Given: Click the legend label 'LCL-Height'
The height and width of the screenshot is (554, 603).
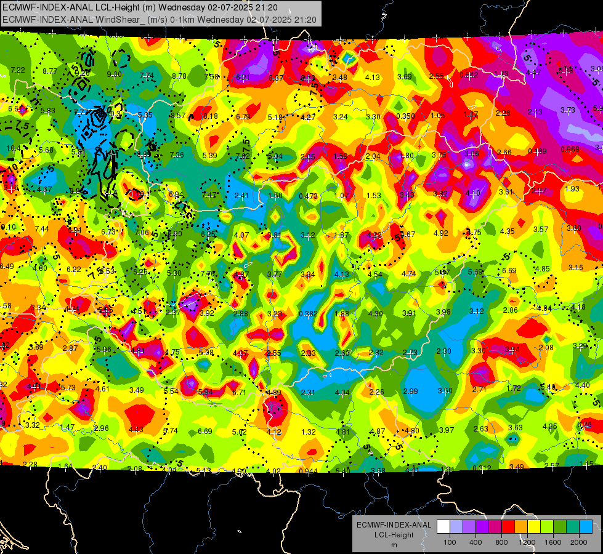Looking at the screenshot, I should click(394, 535).
